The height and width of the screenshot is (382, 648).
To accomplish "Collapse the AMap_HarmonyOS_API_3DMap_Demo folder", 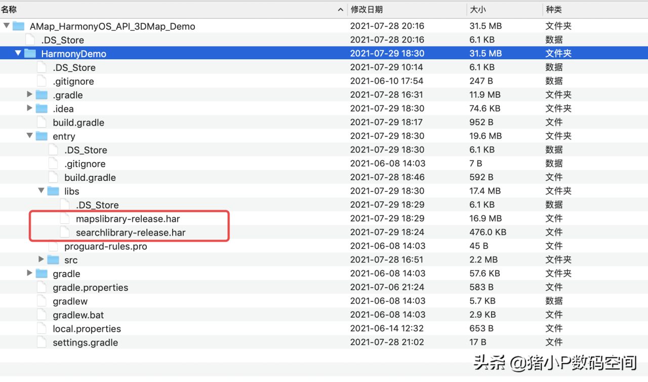I will click(x=7, y=25).
